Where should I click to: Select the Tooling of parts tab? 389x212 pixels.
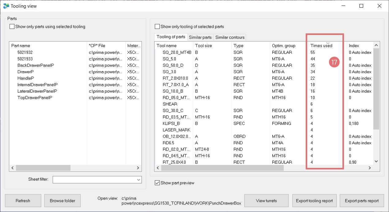coord(171,37)
